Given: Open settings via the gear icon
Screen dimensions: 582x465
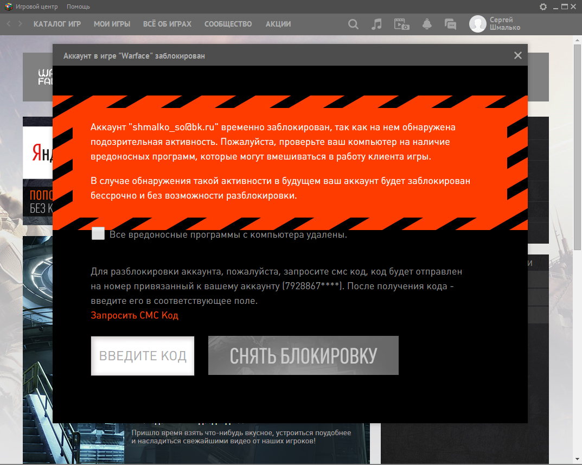Looking at the screenshot, I should pyautogui.click(x=543, y=7).
